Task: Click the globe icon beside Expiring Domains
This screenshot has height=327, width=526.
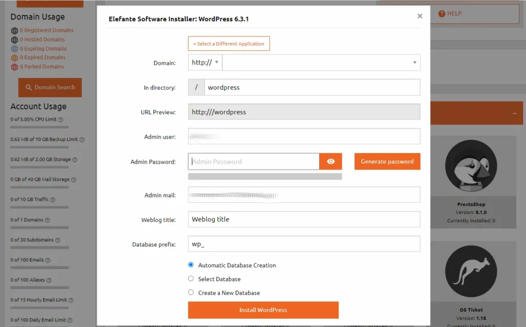Action: 14,49
